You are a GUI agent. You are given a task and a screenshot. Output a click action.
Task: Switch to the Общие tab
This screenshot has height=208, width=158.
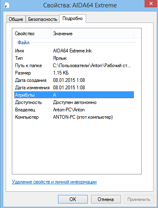16,19
